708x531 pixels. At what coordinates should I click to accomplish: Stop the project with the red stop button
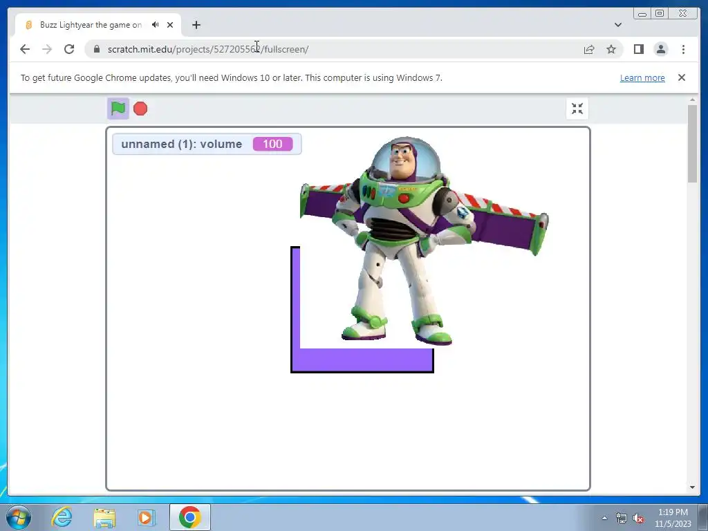(140, 109)
